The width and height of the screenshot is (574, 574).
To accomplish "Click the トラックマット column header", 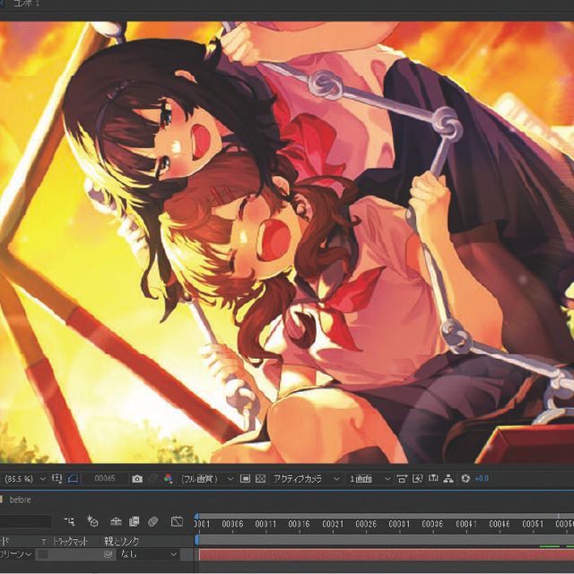I will click(70, 542).
